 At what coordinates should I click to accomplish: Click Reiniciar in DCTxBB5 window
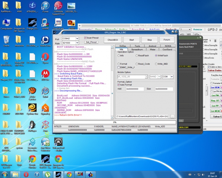pos(198,30)
